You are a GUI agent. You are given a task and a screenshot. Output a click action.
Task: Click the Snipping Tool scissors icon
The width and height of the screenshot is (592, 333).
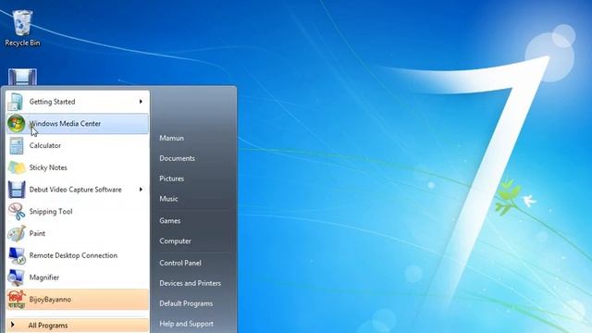pos(17,212)
